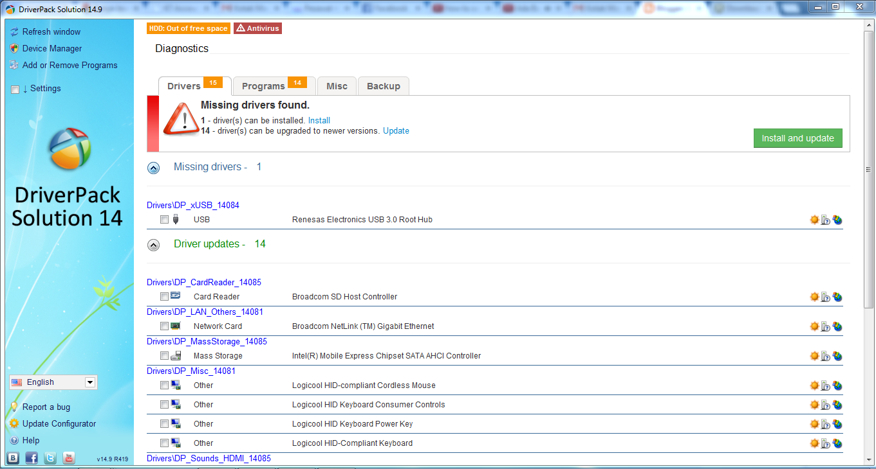The width and height of the screenshot is (876, 469).
Task: Click the HDD: Out of free space warning
Action: pyautogui.click(x=189, y=28)
